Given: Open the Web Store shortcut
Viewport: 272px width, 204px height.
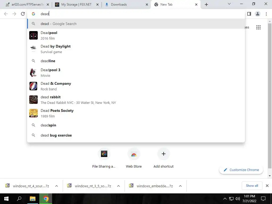Looking at the screenshot, I should [x=134, y=154].
